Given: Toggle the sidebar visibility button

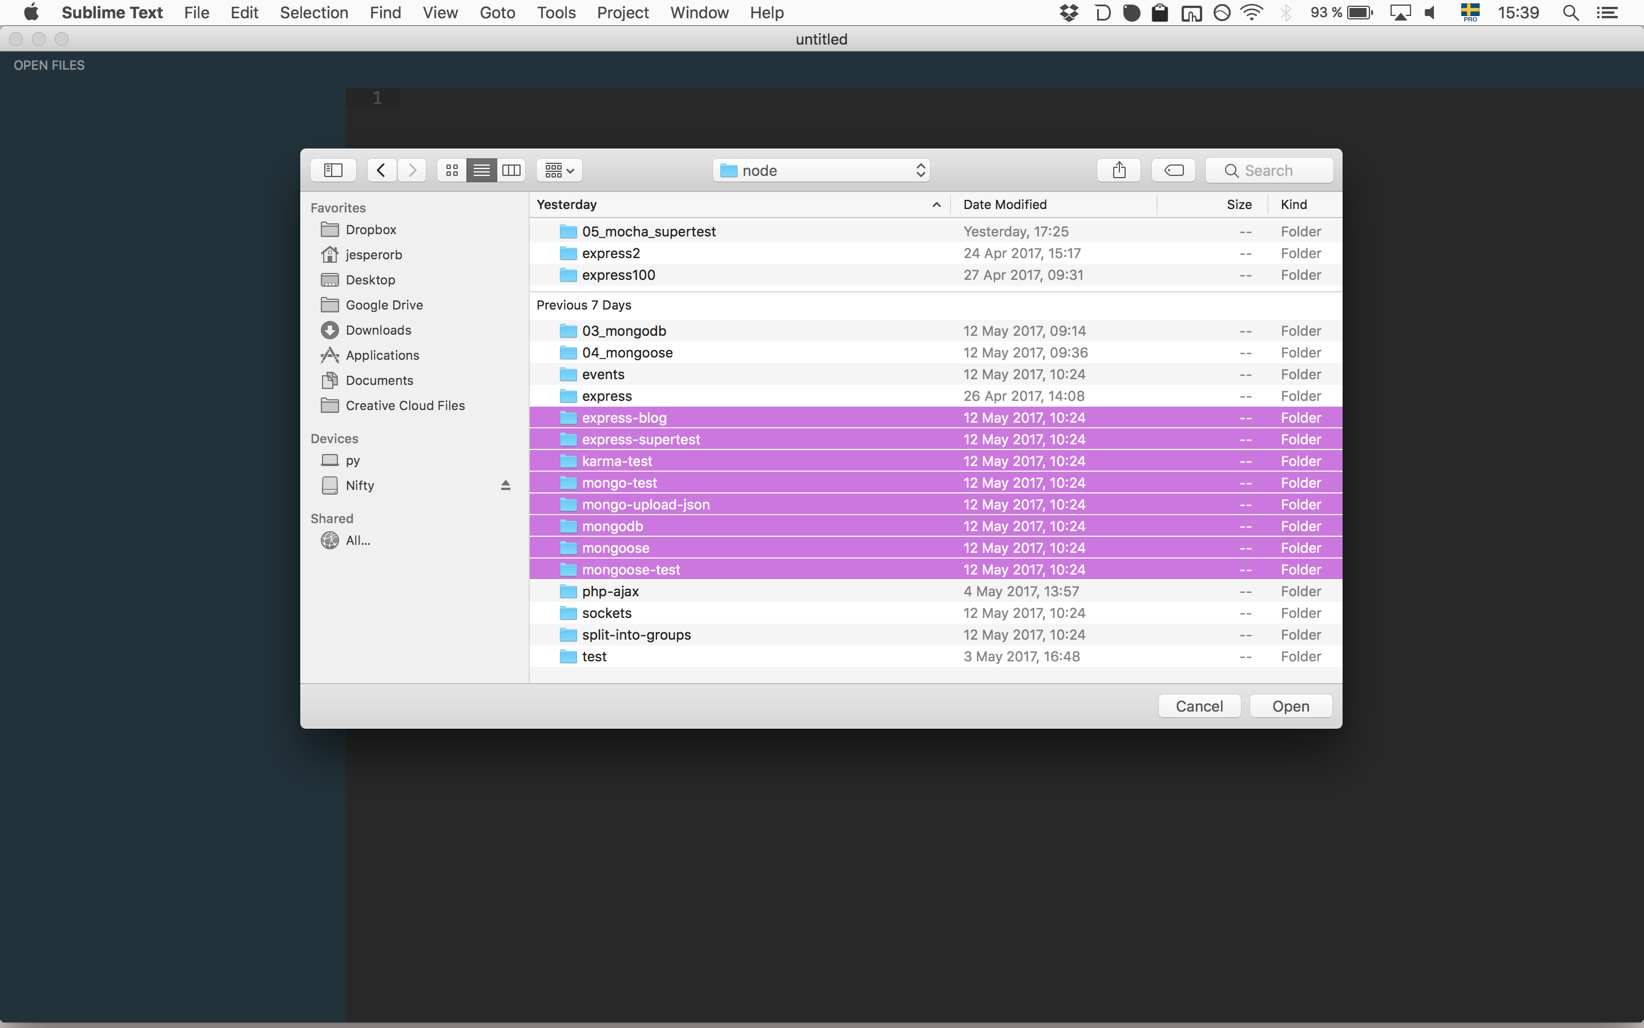Looking at the screenshot, I should pos(333,170).
